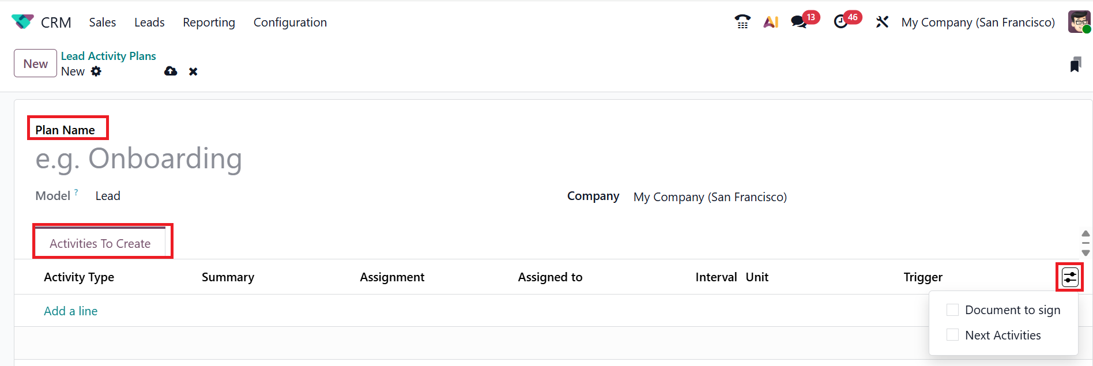Click the bookmark icon
Viewport: 1093px width, 366px height.
tap(1075, 65)
